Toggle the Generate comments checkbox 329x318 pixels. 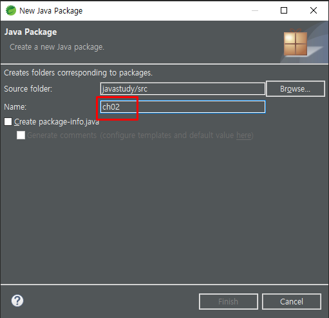pos(21,135)
